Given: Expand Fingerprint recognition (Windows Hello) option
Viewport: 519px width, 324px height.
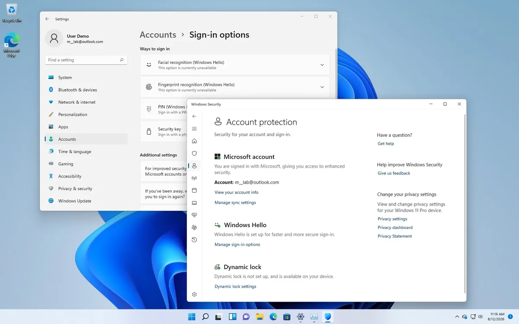Looking at the screenshot, I should click(x=235, y=87).
